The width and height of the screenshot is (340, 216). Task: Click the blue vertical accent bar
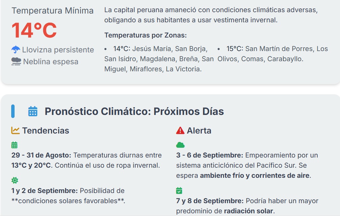(13, 111)
